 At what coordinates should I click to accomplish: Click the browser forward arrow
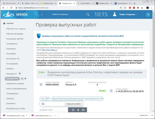[x=7, y=8]
